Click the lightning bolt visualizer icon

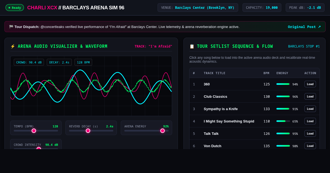click(x=13, y=46)
